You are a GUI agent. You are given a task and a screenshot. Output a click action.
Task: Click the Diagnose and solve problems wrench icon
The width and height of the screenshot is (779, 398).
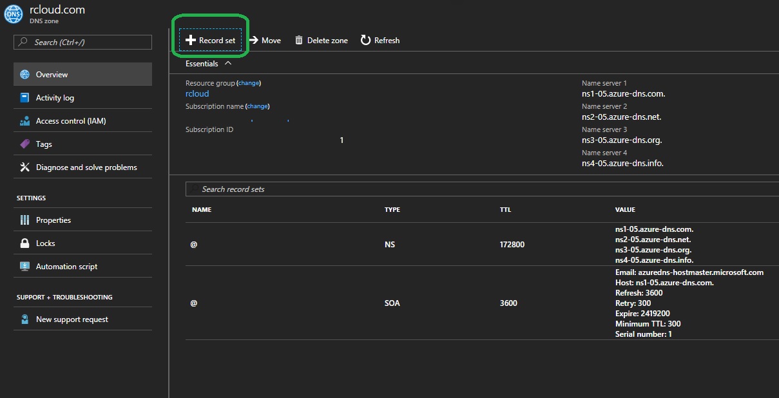(x=25, y=167)
